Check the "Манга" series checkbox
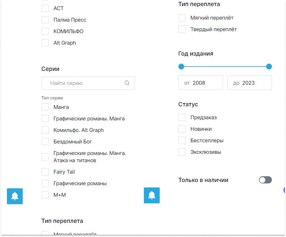Viewport: 286px width, 237px height. tap(45, 107)
